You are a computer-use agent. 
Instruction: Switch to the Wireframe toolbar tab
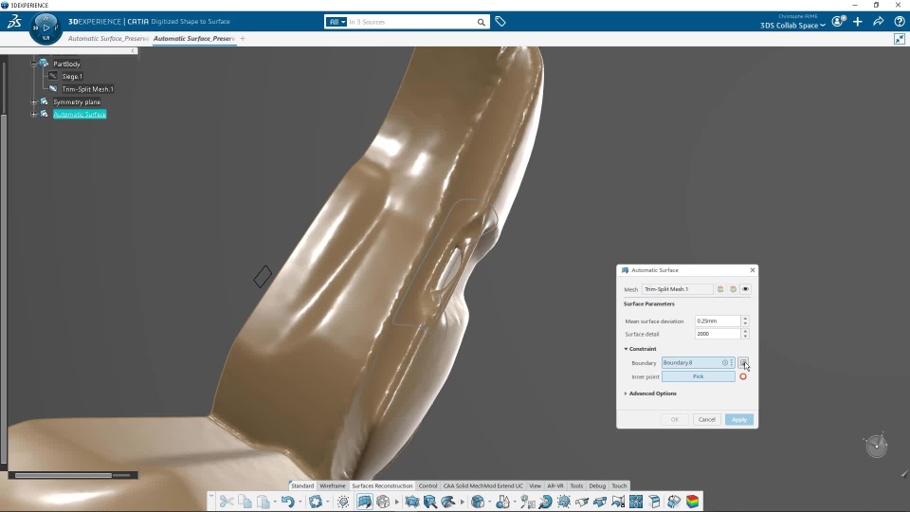333,485
